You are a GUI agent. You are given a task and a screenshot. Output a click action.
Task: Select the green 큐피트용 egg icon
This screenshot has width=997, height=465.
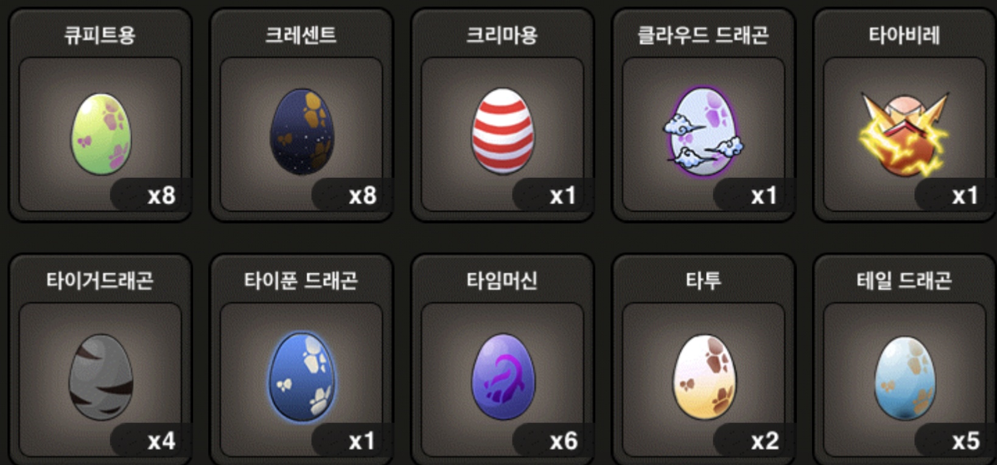101,133
